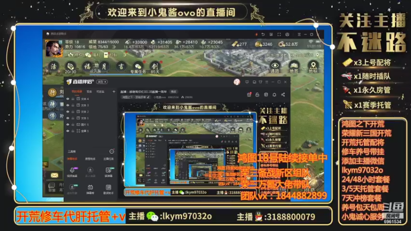Click the 3246 gold coin currency
Image resolution: width=411 pixels, height=231 pixels.
264,44
